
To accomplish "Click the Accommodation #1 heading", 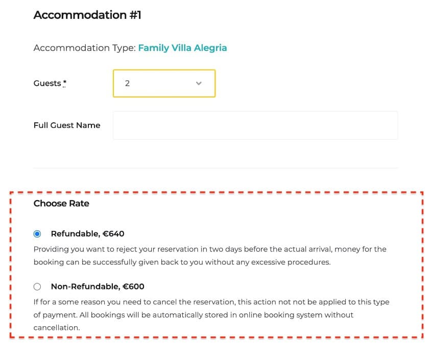I will click(x=87, y=15).
